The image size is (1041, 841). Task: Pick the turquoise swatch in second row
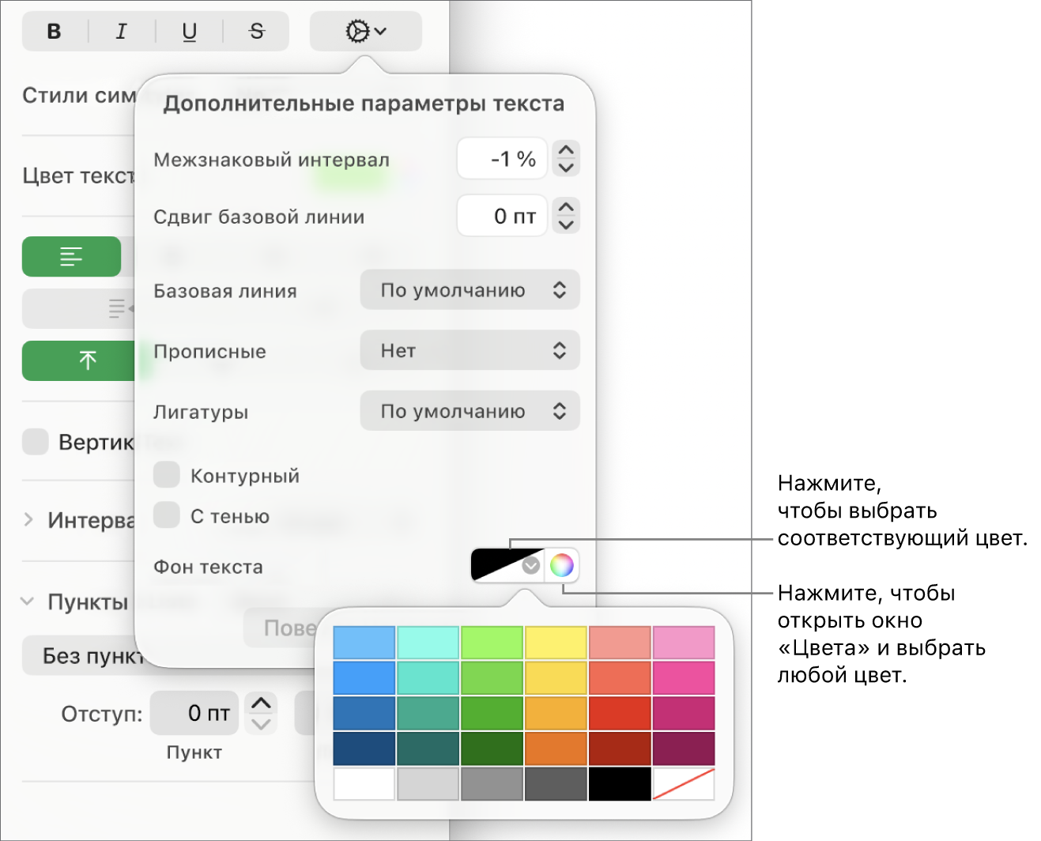428,678
